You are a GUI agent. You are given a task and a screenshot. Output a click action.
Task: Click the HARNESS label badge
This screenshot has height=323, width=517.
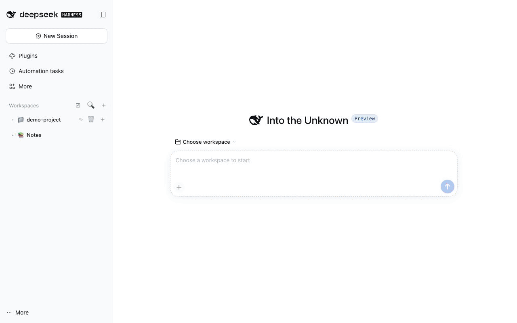click(71, 15)
